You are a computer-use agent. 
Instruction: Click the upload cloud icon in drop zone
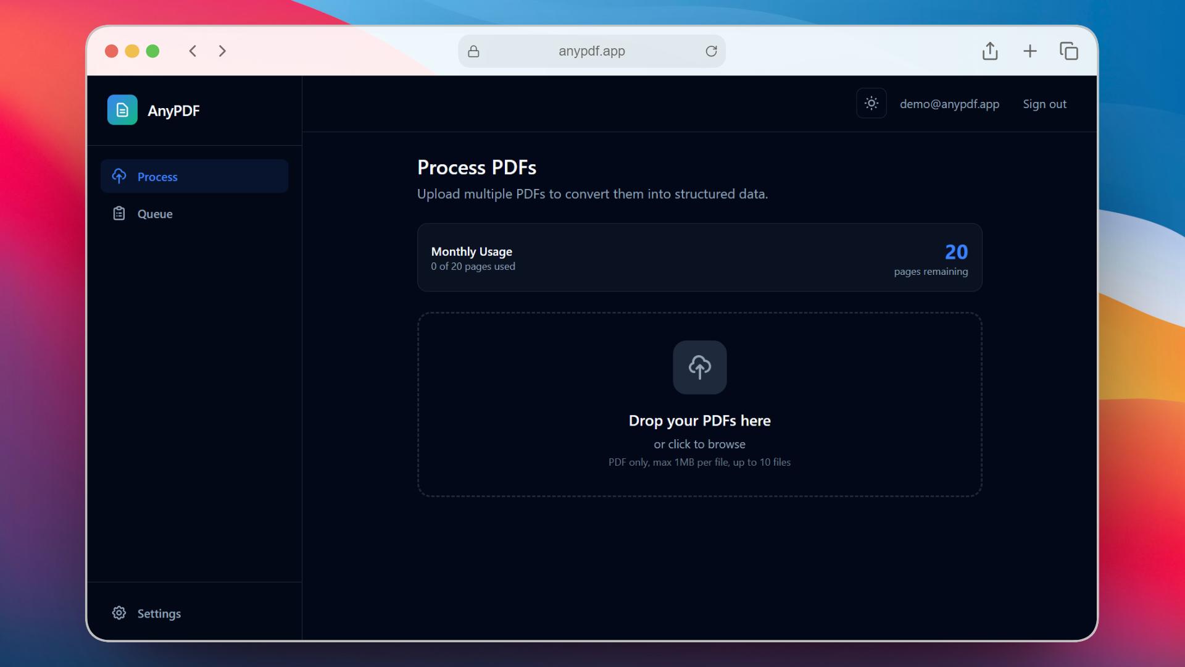click(x=699, y=367)
